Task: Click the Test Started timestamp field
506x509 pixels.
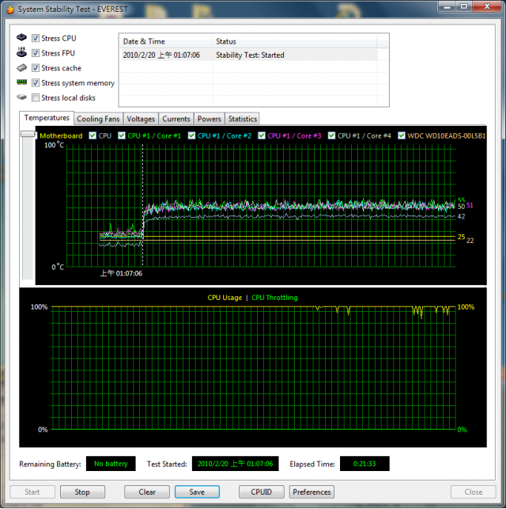Action: pos(235,464)
